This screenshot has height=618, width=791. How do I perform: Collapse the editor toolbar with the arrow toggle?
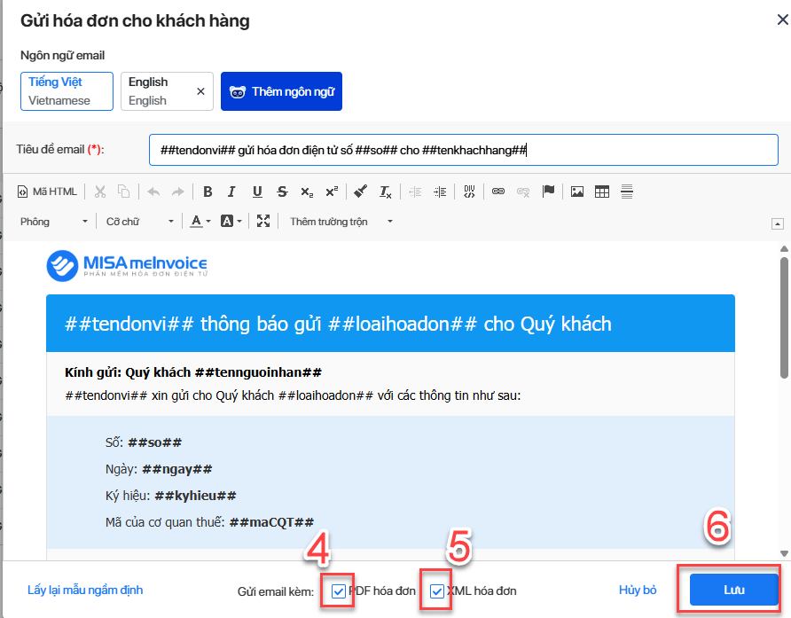click(778, 223)
